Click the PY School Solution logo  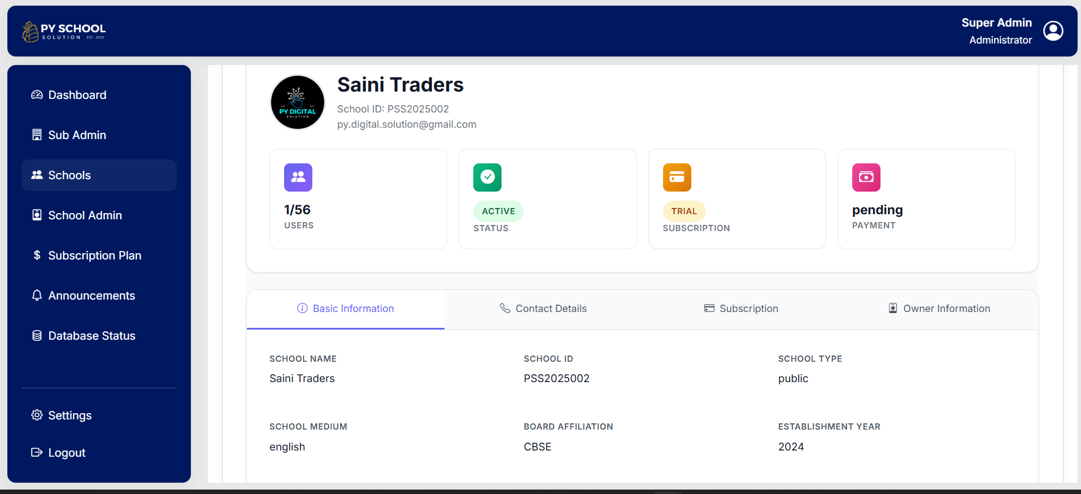click(x=64, y=32)
